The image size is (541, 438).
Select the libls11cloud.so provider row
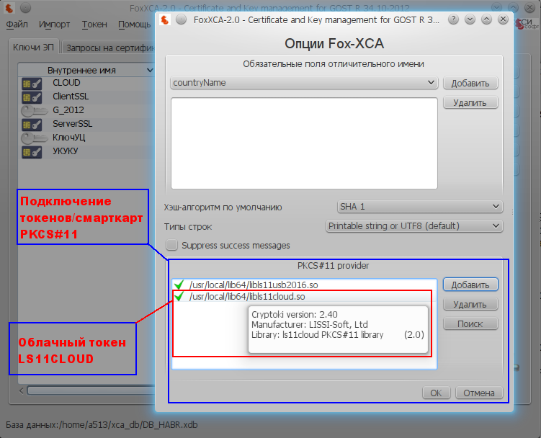pos(304,297)
